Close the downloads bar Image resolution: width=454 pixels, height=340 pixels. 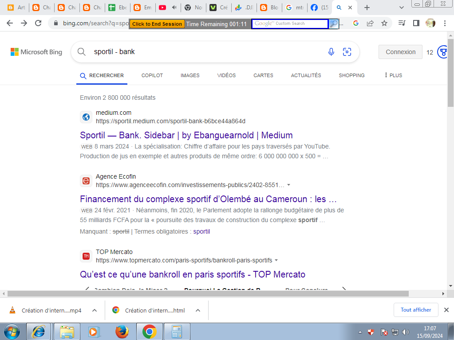pos(446,310)
